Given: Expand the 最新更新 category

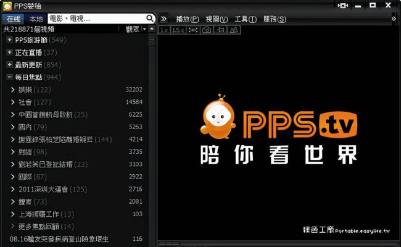Looking at the screenshot, I should tap(9, 64).
